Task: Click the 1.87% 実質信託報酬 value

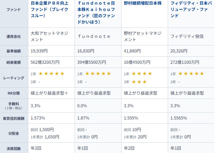Action: click(x=83, y=118)
